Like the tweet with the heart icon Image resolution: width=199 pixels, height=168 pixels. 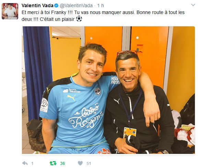pyautogui.click(x=80, y=163)
